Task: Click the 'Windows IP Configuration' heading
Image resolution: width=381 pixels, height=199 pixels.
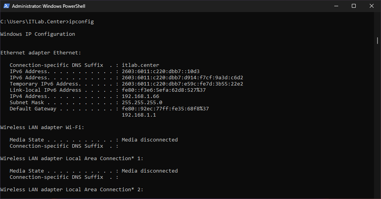Action: point(38,34)
